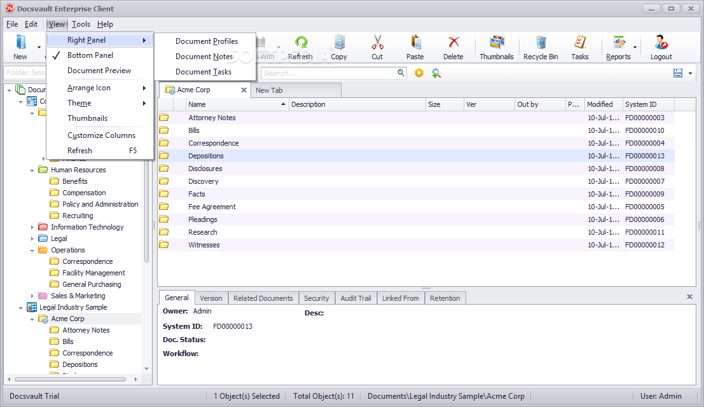This screenshot has height=407, width=704.
Task: Collapse the Legal Industry Sample node
Action: point(20,307)
